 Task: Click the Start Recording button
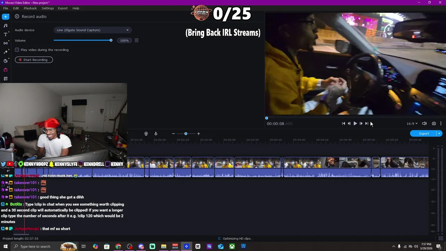click(34, 60)
